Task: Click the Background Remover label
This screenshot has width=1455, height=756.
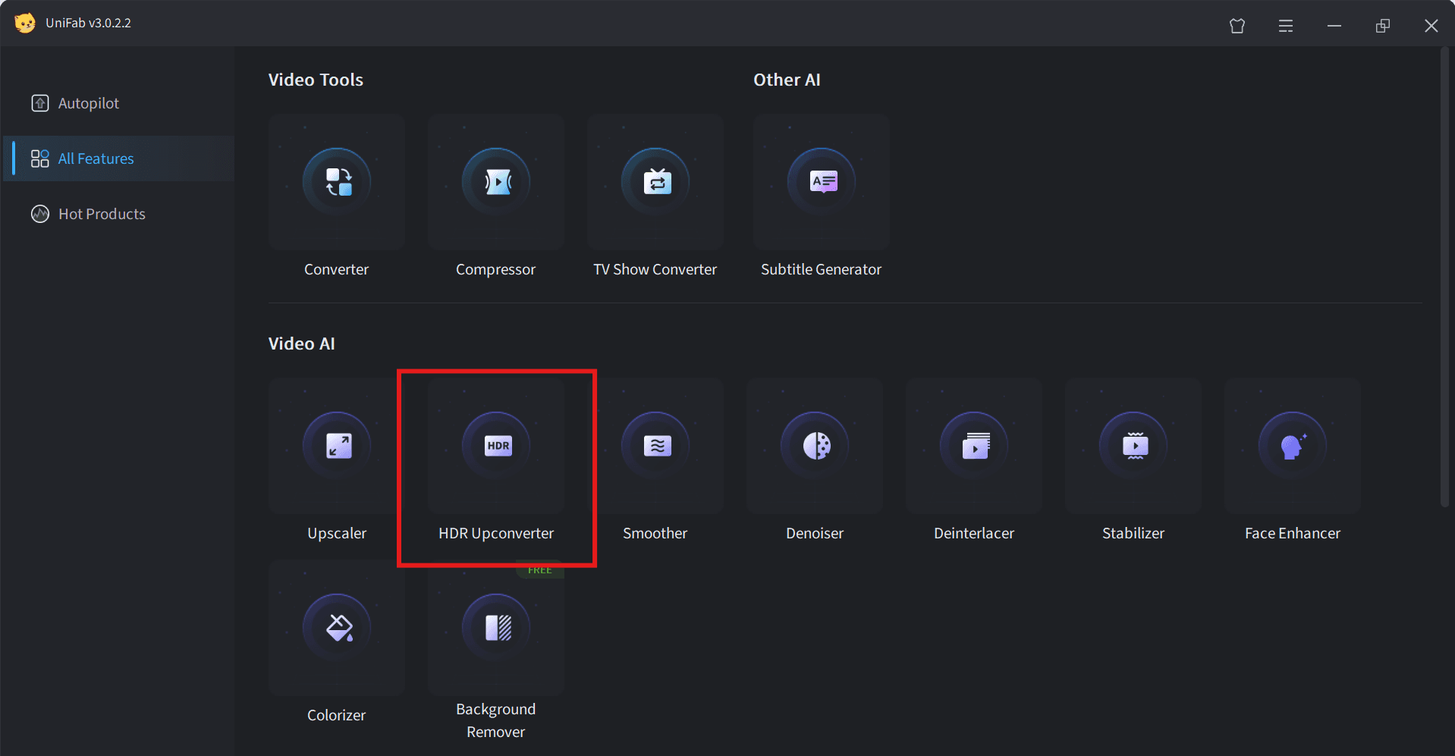Action: (496, 720)
